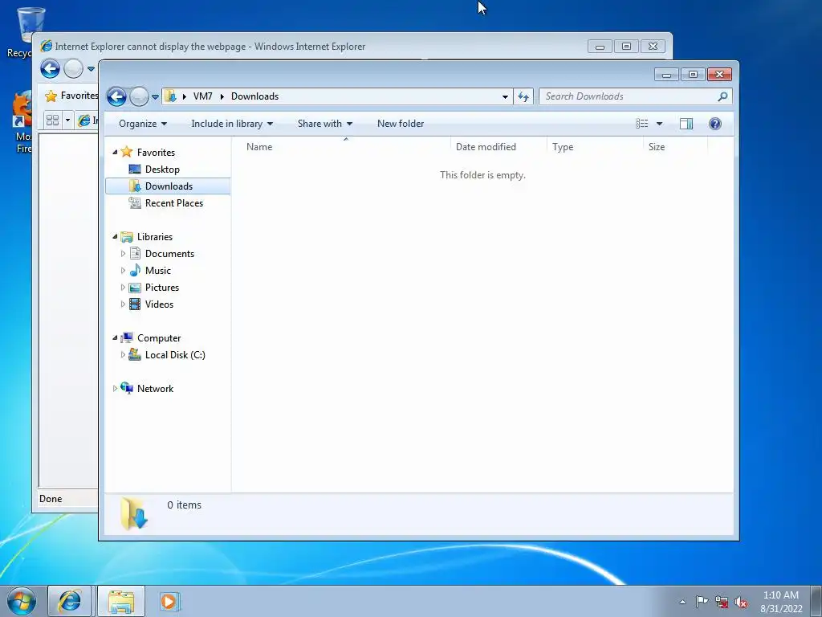
Task: Expand the Network node
Action: [115, 389]
